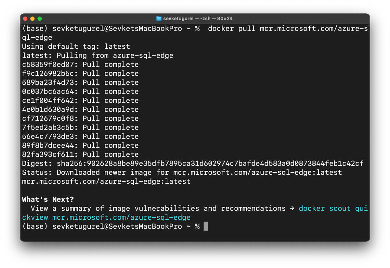Select the zsh title bar label
Viewport: 390px width, 268px height.
(206, 18)
